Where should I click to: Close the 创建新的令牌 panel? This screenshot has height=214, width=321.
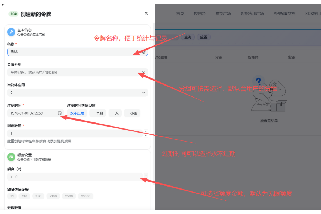146,13
